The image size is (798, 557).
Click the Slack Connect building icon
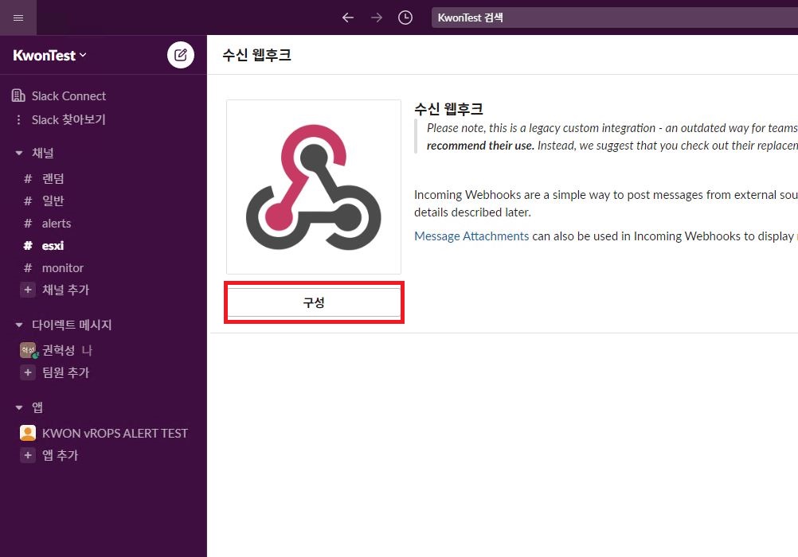(18, 95)
